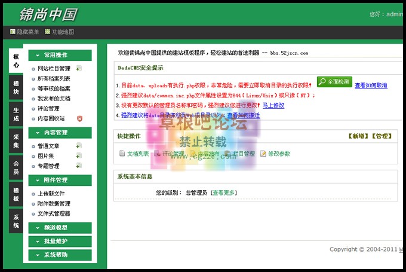
Task: Click the add icon beside 专题管理
Action: pos(79,166)
